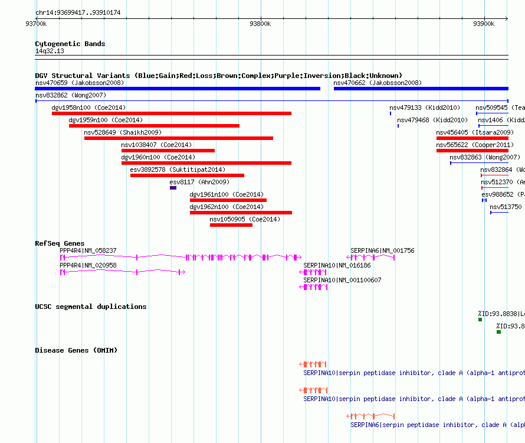Image resolution: width=525 pixels, height=443 pixels.
Task: Select the nsv565622 (Cooper2011) red bar
Action: coord(472,151)
